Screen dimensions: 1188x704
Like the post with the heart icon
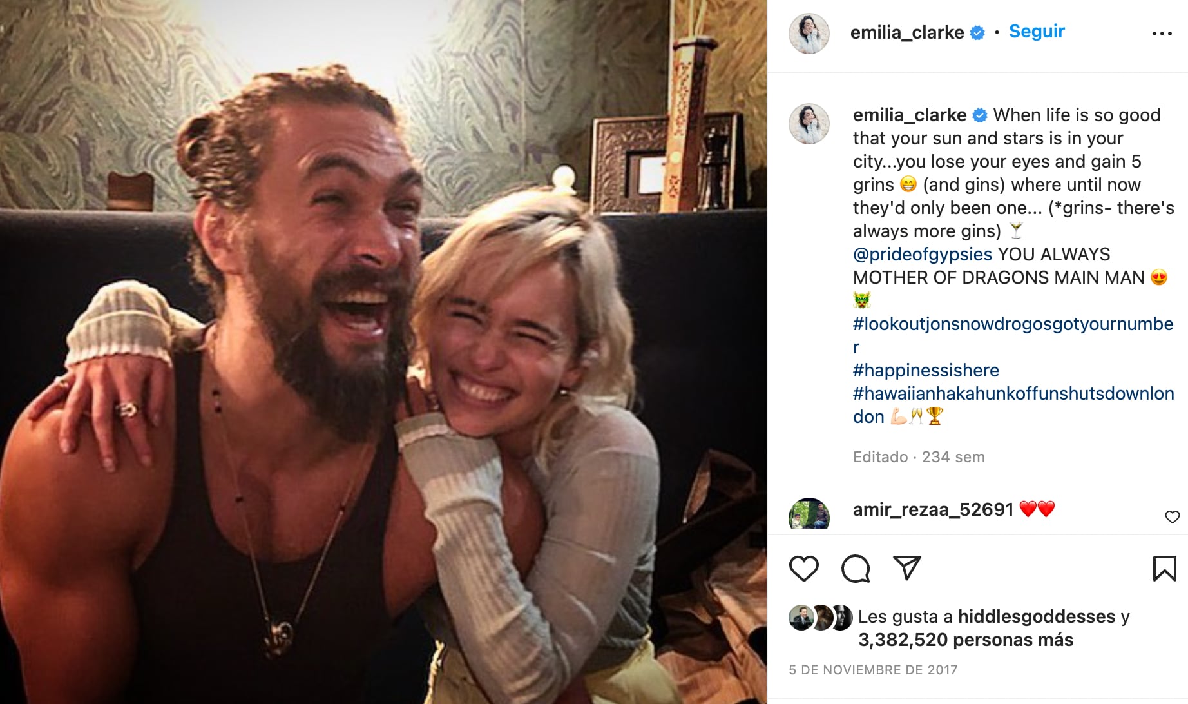803,569
